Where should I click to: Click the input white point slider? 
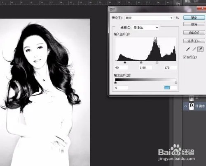click(157, 62)
